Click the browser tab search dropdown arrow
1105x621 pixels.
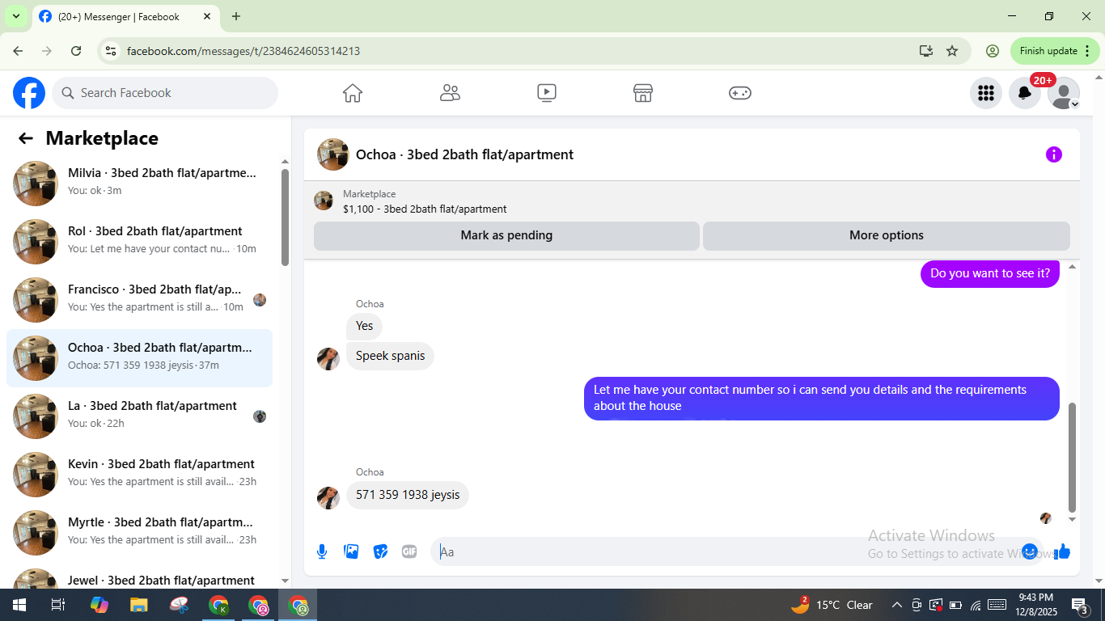point(15,16)
